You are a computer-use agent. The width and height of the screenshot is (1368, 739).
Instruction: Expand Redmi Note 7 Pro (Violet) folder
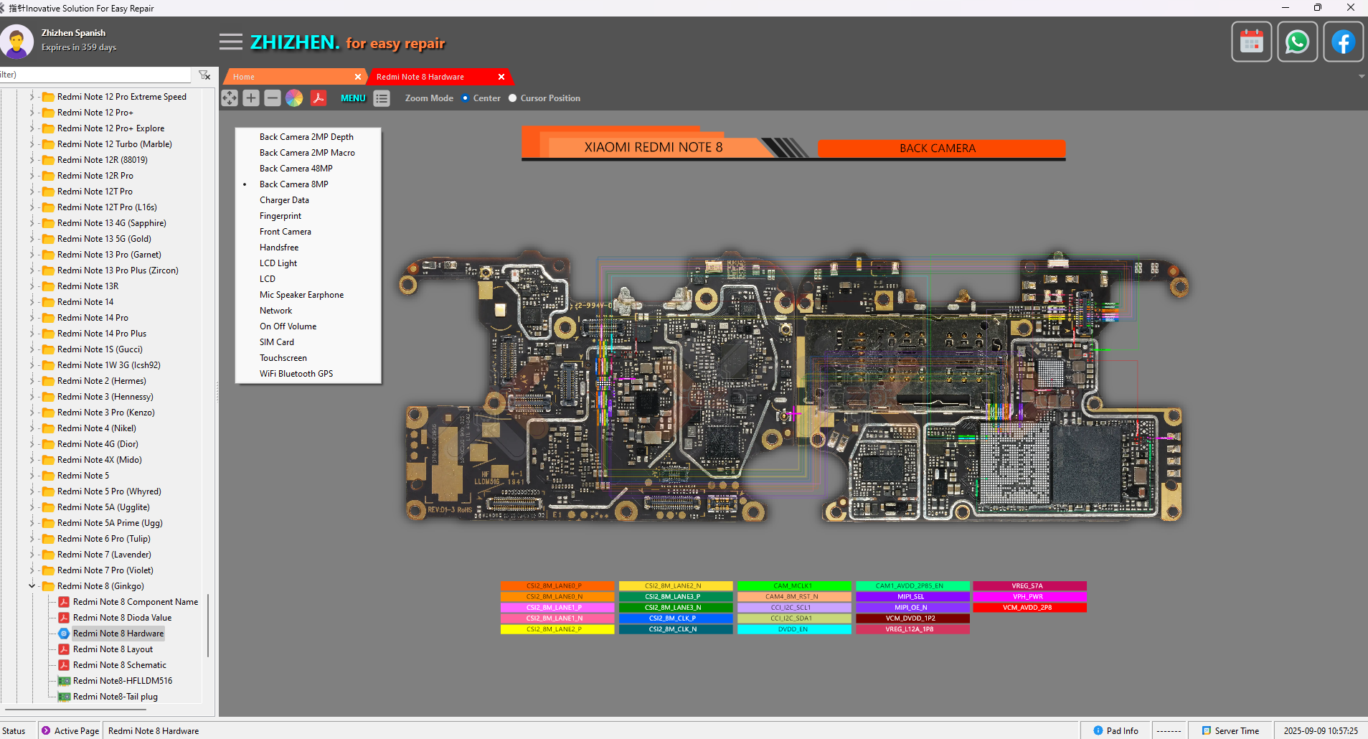point(32,570)
